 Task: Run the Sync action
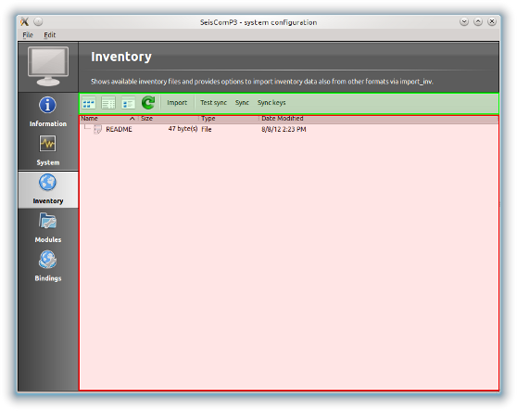tap(242, 103)
